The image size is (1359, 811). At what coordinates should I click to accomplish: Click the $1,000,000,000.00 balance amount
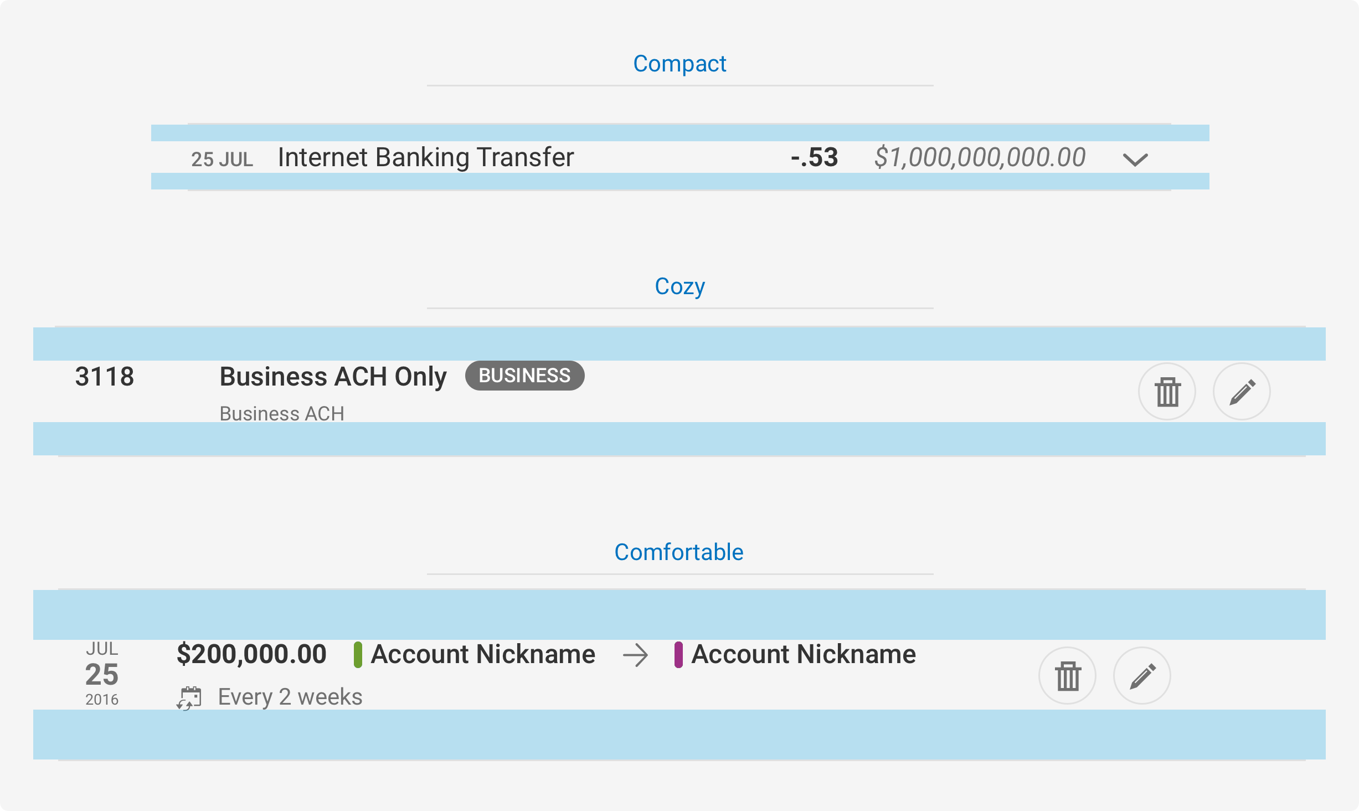click(980, 157)
